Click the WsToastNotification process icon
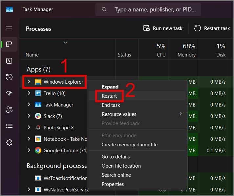Viewport: 234px width, 196px height. (38, 178)
